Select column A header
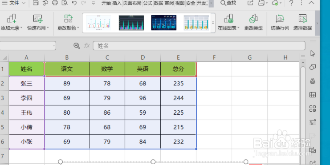 tap(26, 57)
